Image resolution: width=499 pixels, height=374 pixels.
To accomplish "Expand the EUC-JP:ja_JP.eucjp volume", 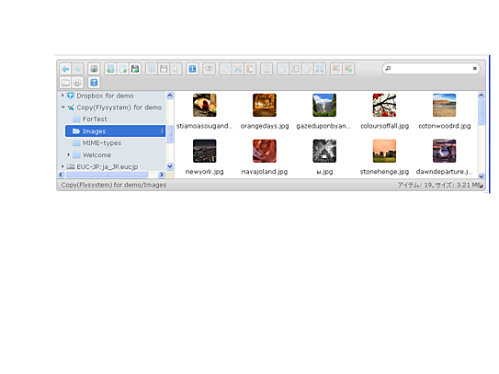I will (62, 166).
